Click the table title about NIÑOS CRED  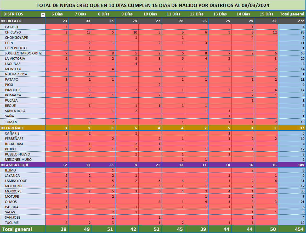153,5
